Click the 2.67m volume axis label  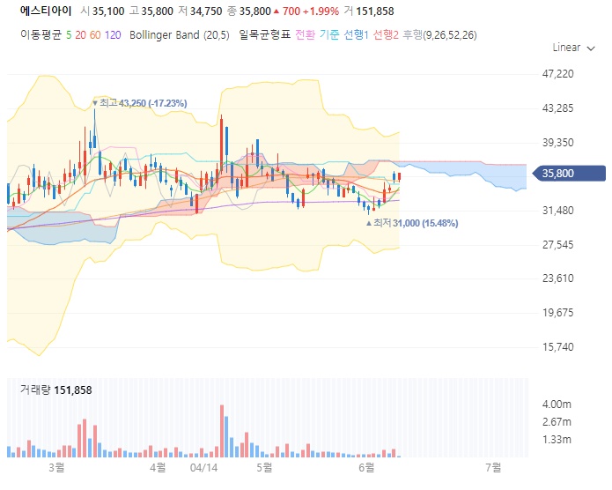coord(557,422)
